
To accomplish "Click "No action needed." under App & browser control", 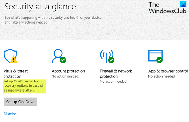I will tap(162, 76).
